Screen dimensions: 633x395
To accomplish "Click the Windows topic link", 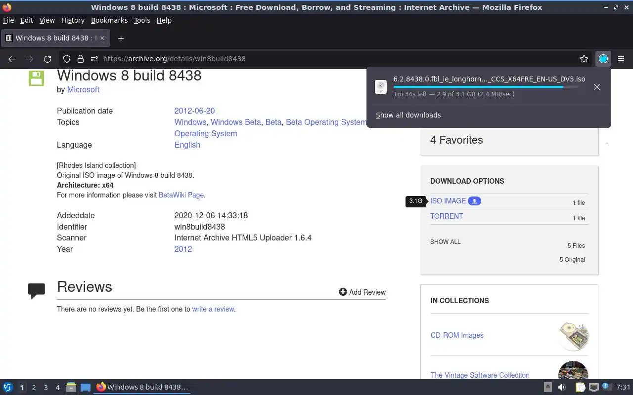I will click(x=190, y=122).
